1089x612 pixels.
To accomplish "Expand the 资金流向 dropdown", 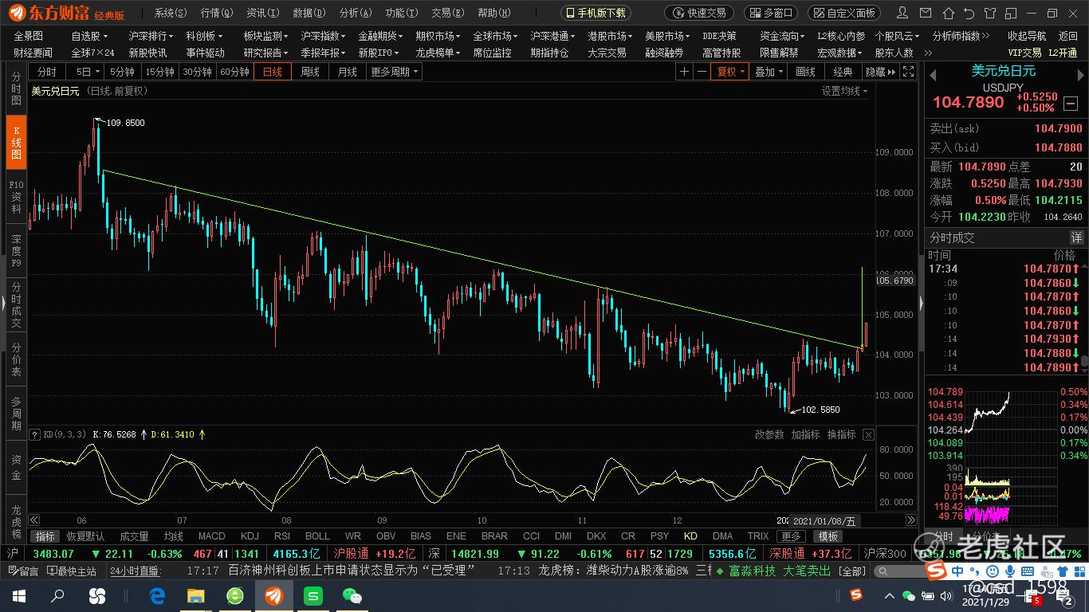I will click(782, 36).
